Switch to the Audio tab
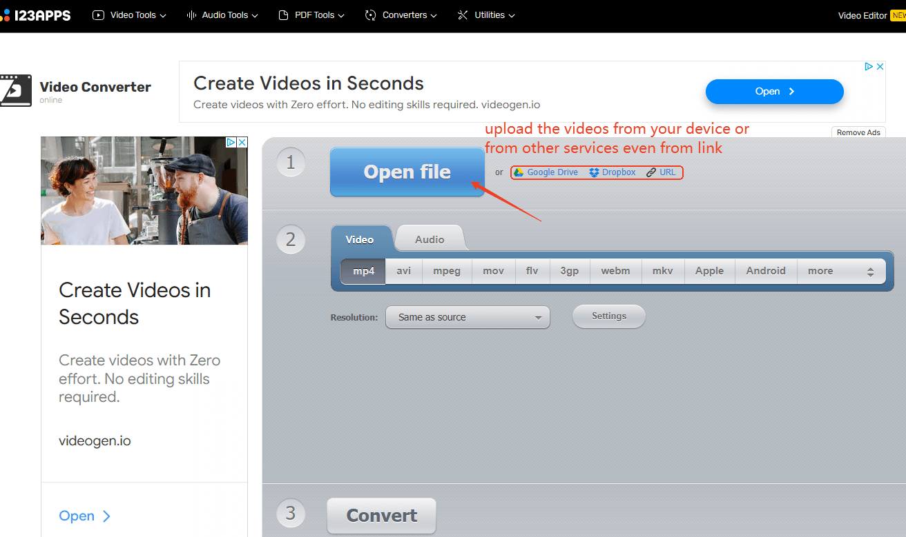The image size is (906, 537). coord(430,239)
